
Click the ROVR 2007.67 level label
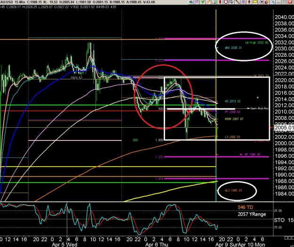coord(234,119)
